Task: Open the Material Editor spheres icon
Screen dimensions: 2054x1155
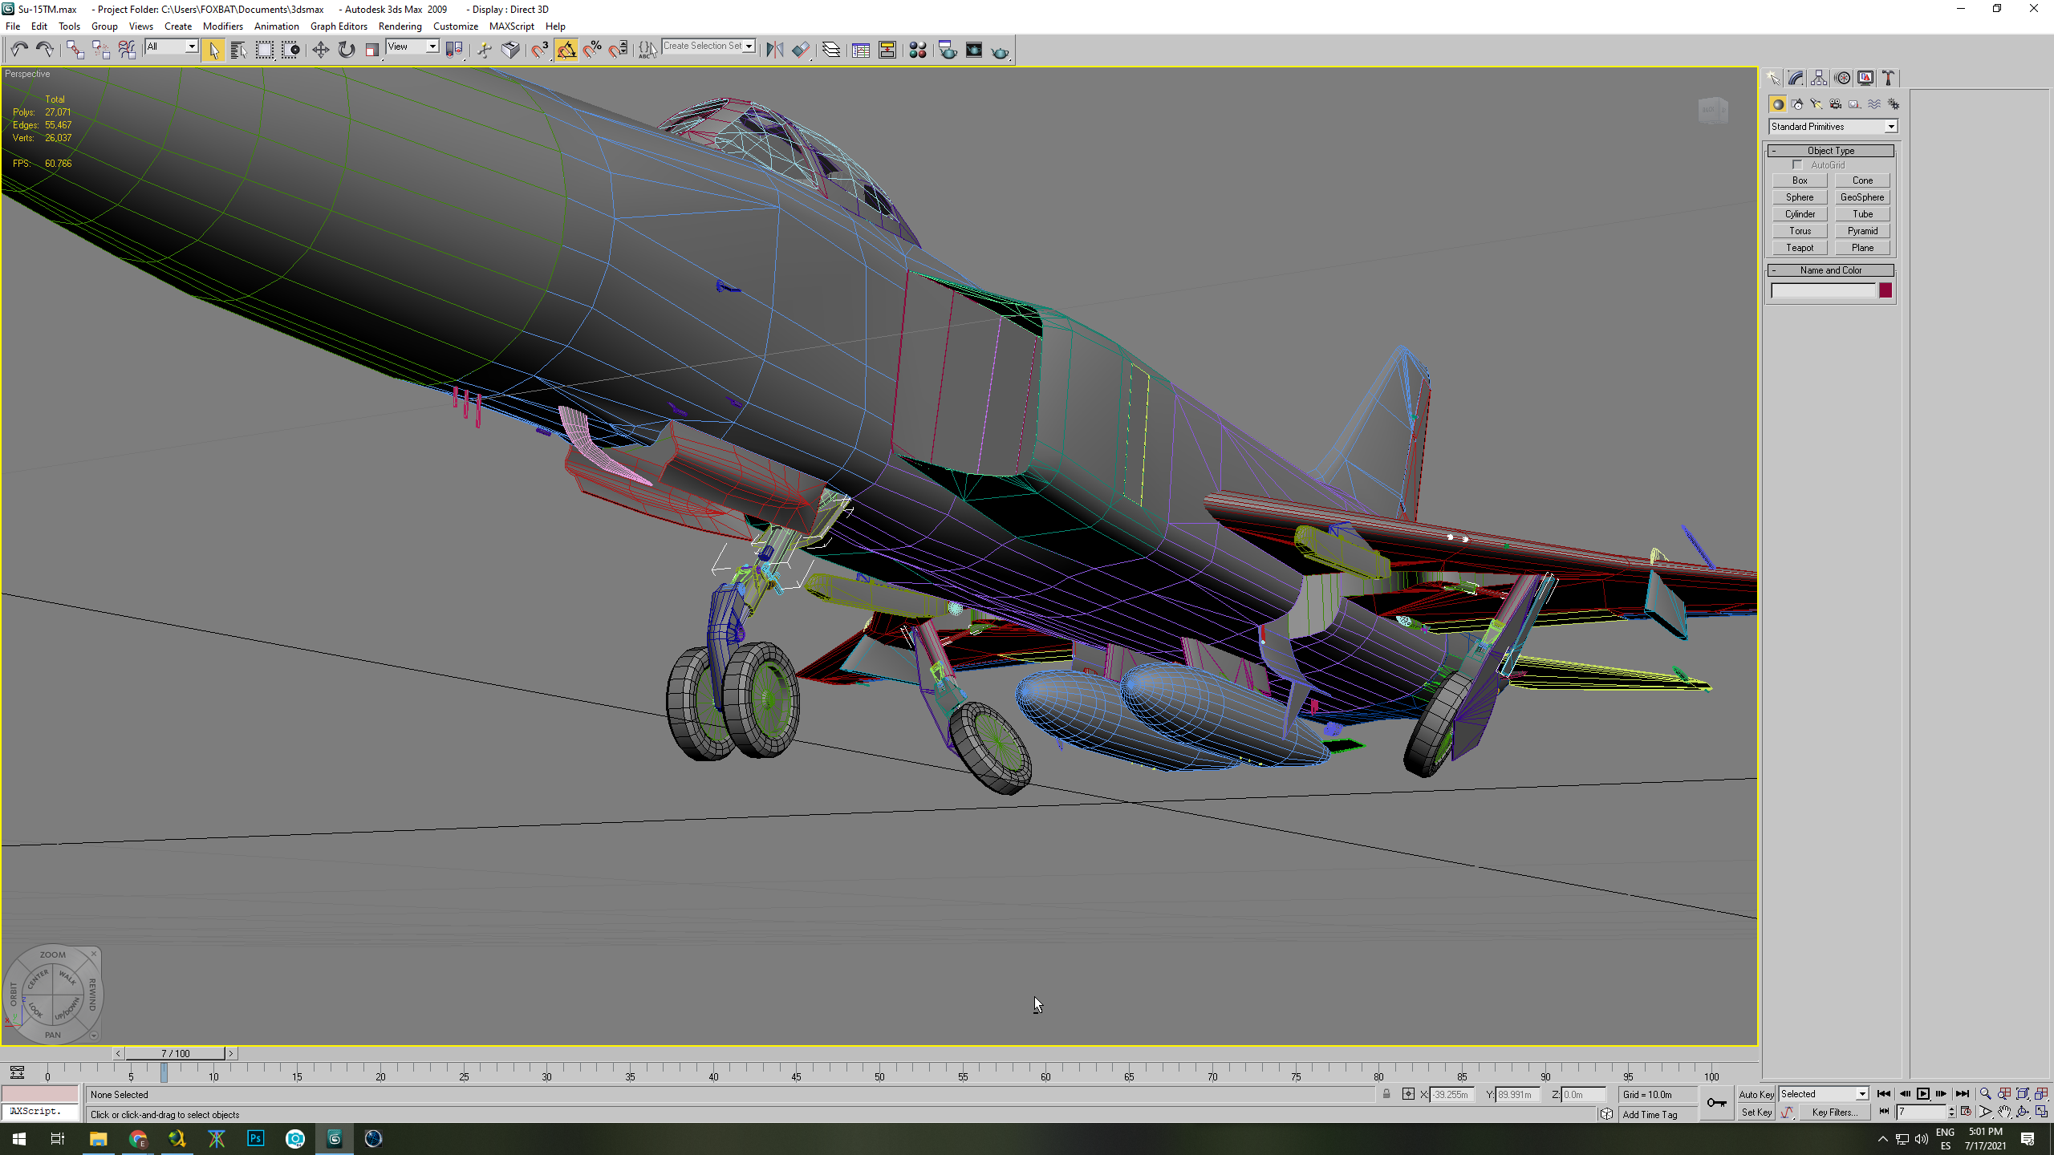Action: [x=917, y=50]
